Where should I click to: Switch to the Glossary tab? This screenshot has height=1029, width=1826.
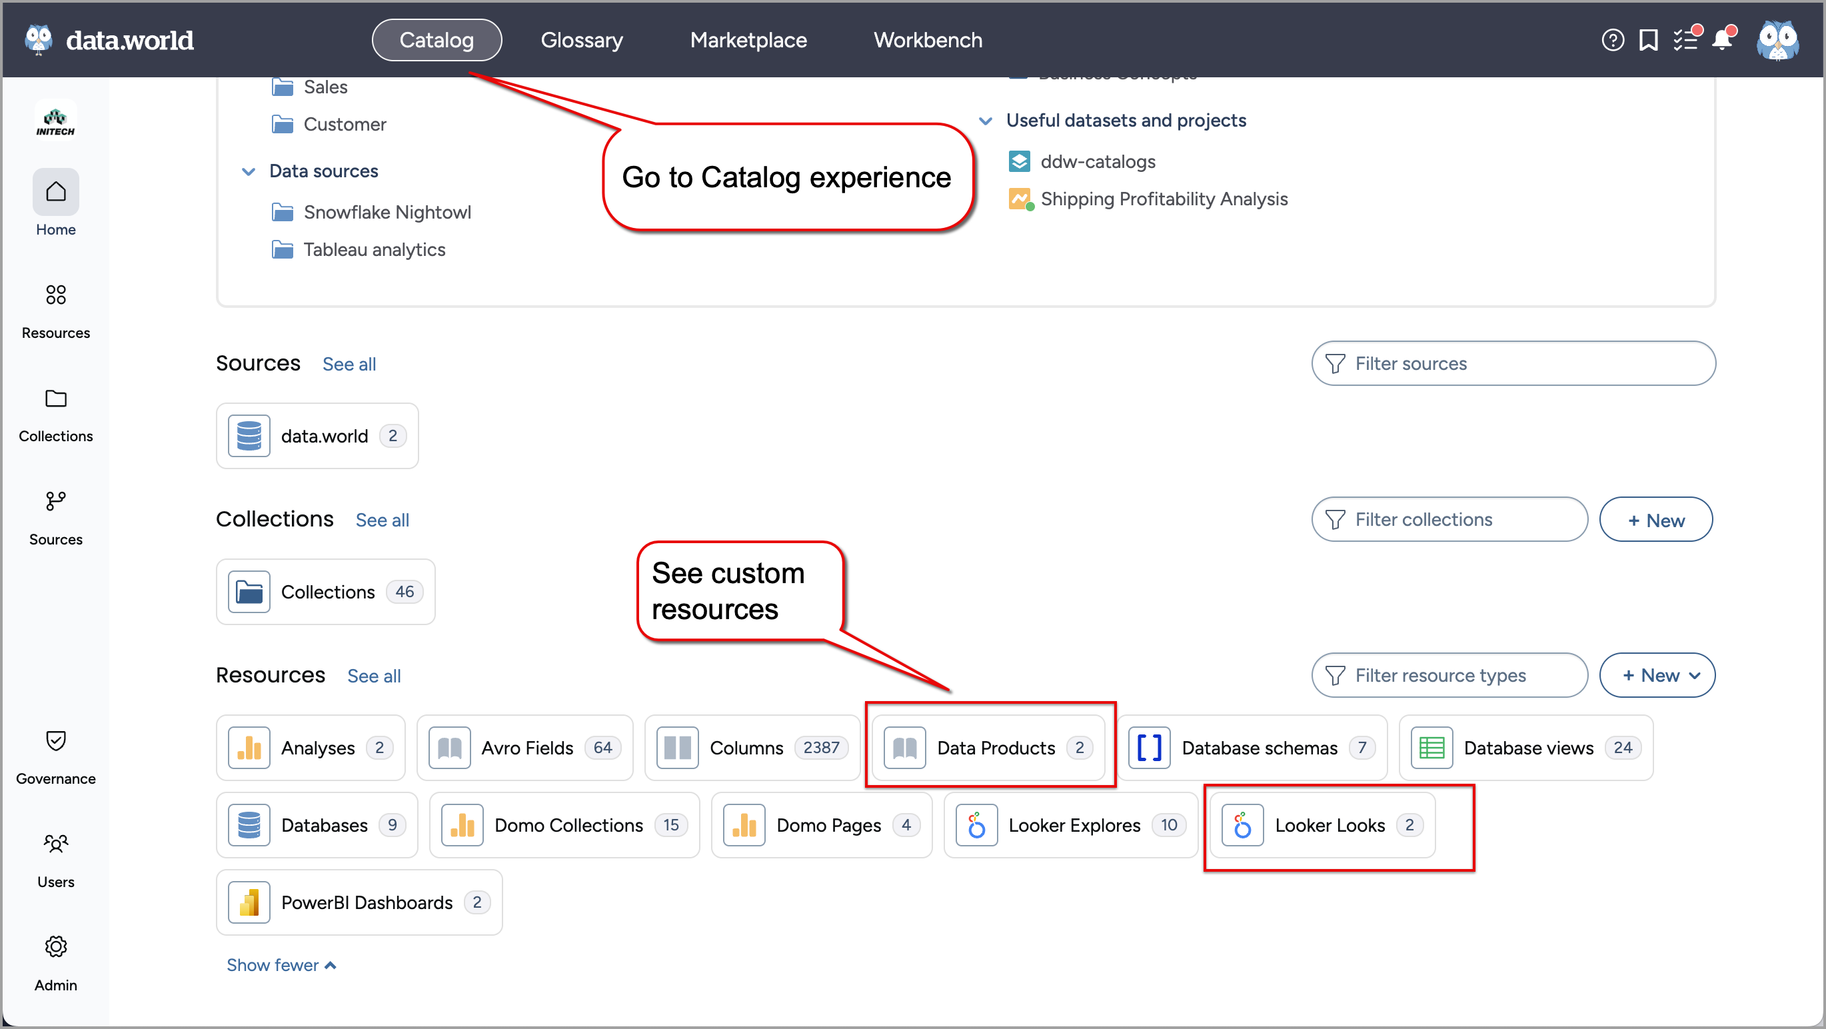pyautogui.click(x=581, y=40)
